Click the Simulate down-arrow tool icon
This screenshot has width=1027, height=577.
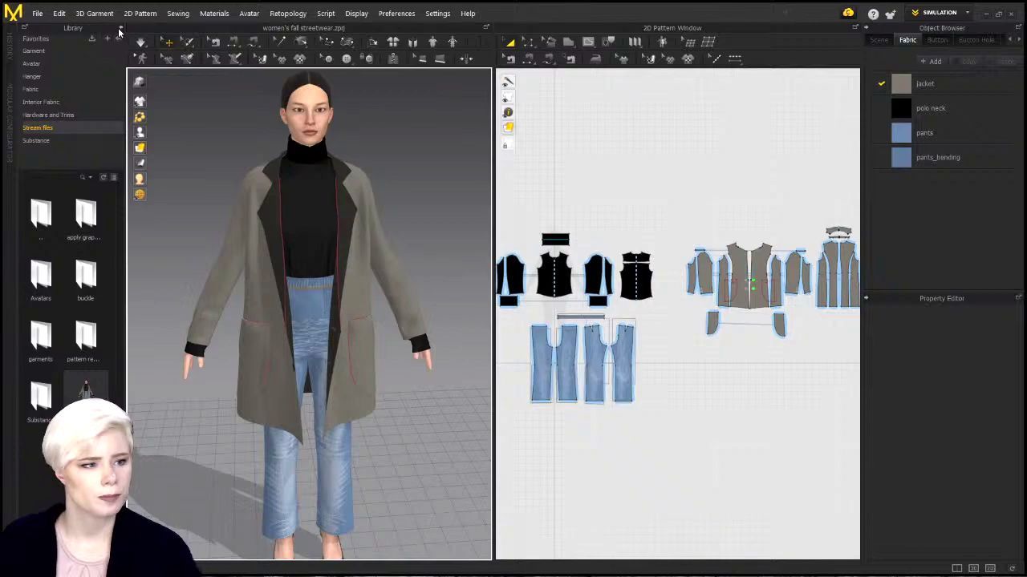coord(141,42)
